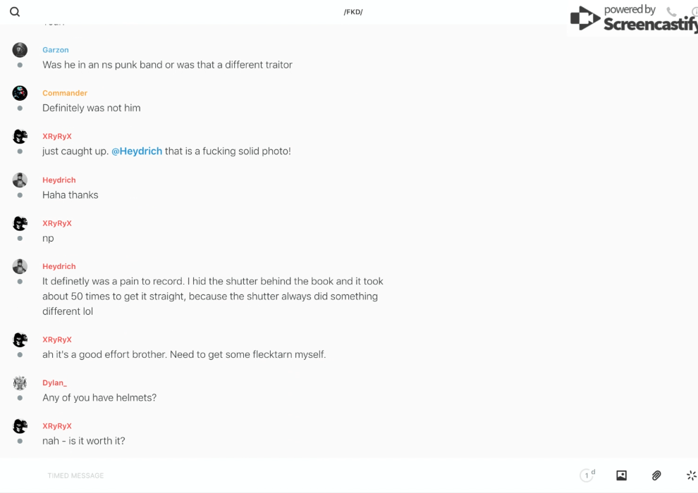Toggle the 1d timed message timer
Viewport: 698px width, 493px height.
587,475
